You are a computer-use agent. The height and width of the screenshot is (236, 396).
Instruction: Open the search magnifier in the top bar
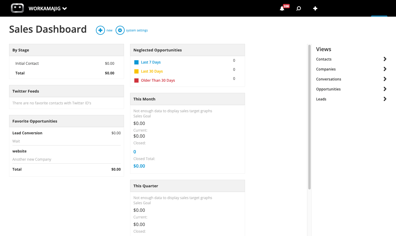299,8
